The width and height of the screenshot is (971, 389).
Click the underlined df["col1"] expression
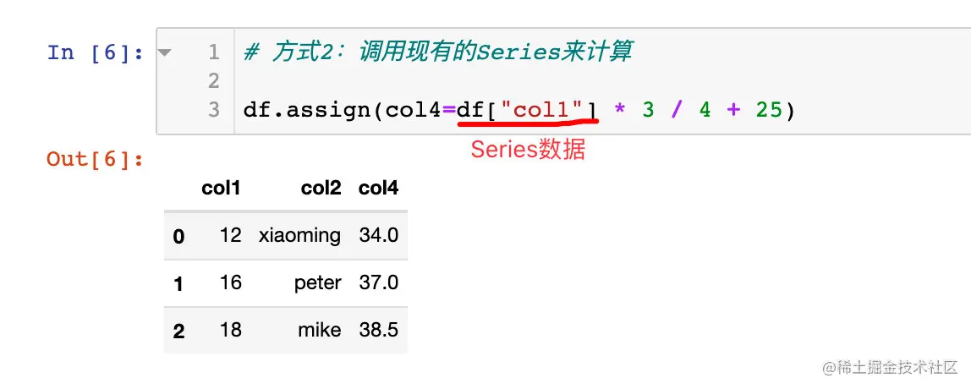(528, 111)
